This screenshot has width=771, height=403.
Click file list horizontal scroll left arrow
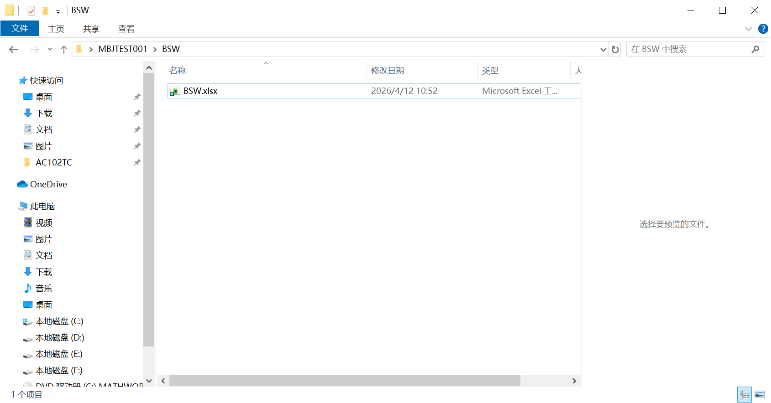point(163,381)
